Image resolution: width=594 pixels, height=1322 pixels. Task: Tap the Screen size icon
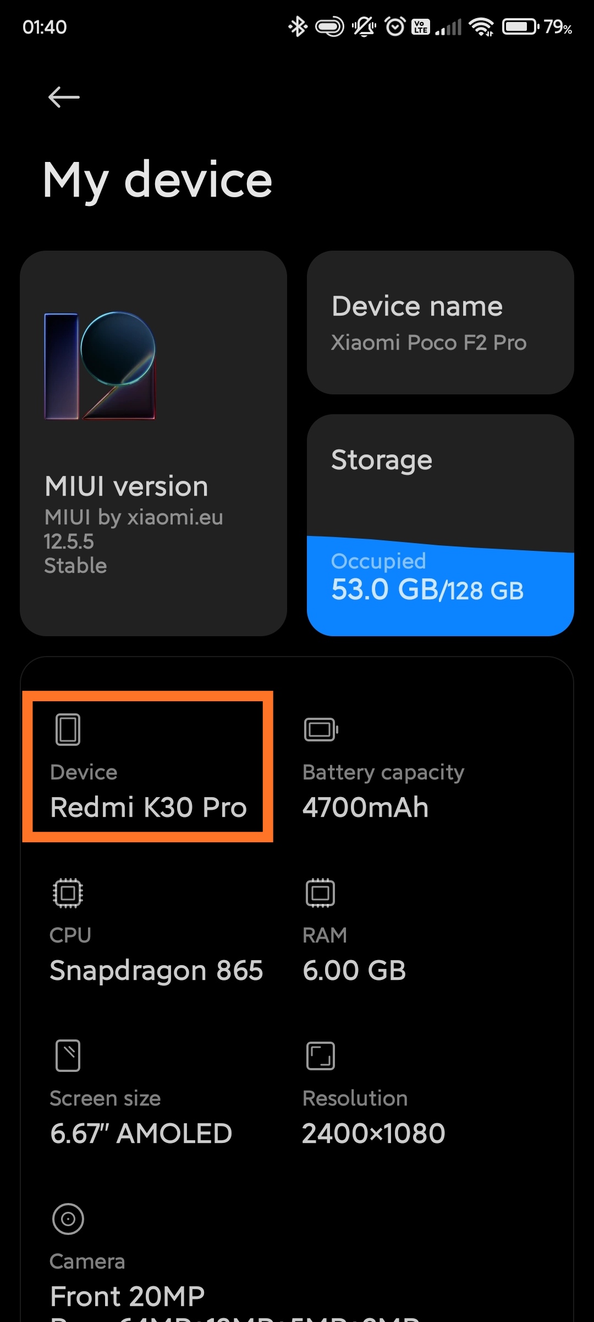[x=68, y=1055]
